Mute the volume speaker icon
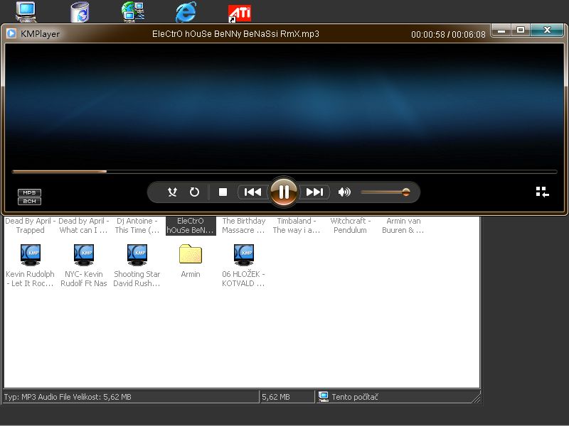 tap(344, 192)
